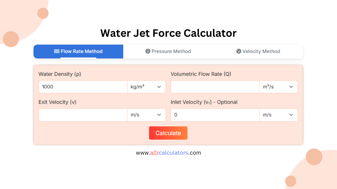Click the Volumetric Flow Rate input field
337x189 pixels.
(215, 87)
